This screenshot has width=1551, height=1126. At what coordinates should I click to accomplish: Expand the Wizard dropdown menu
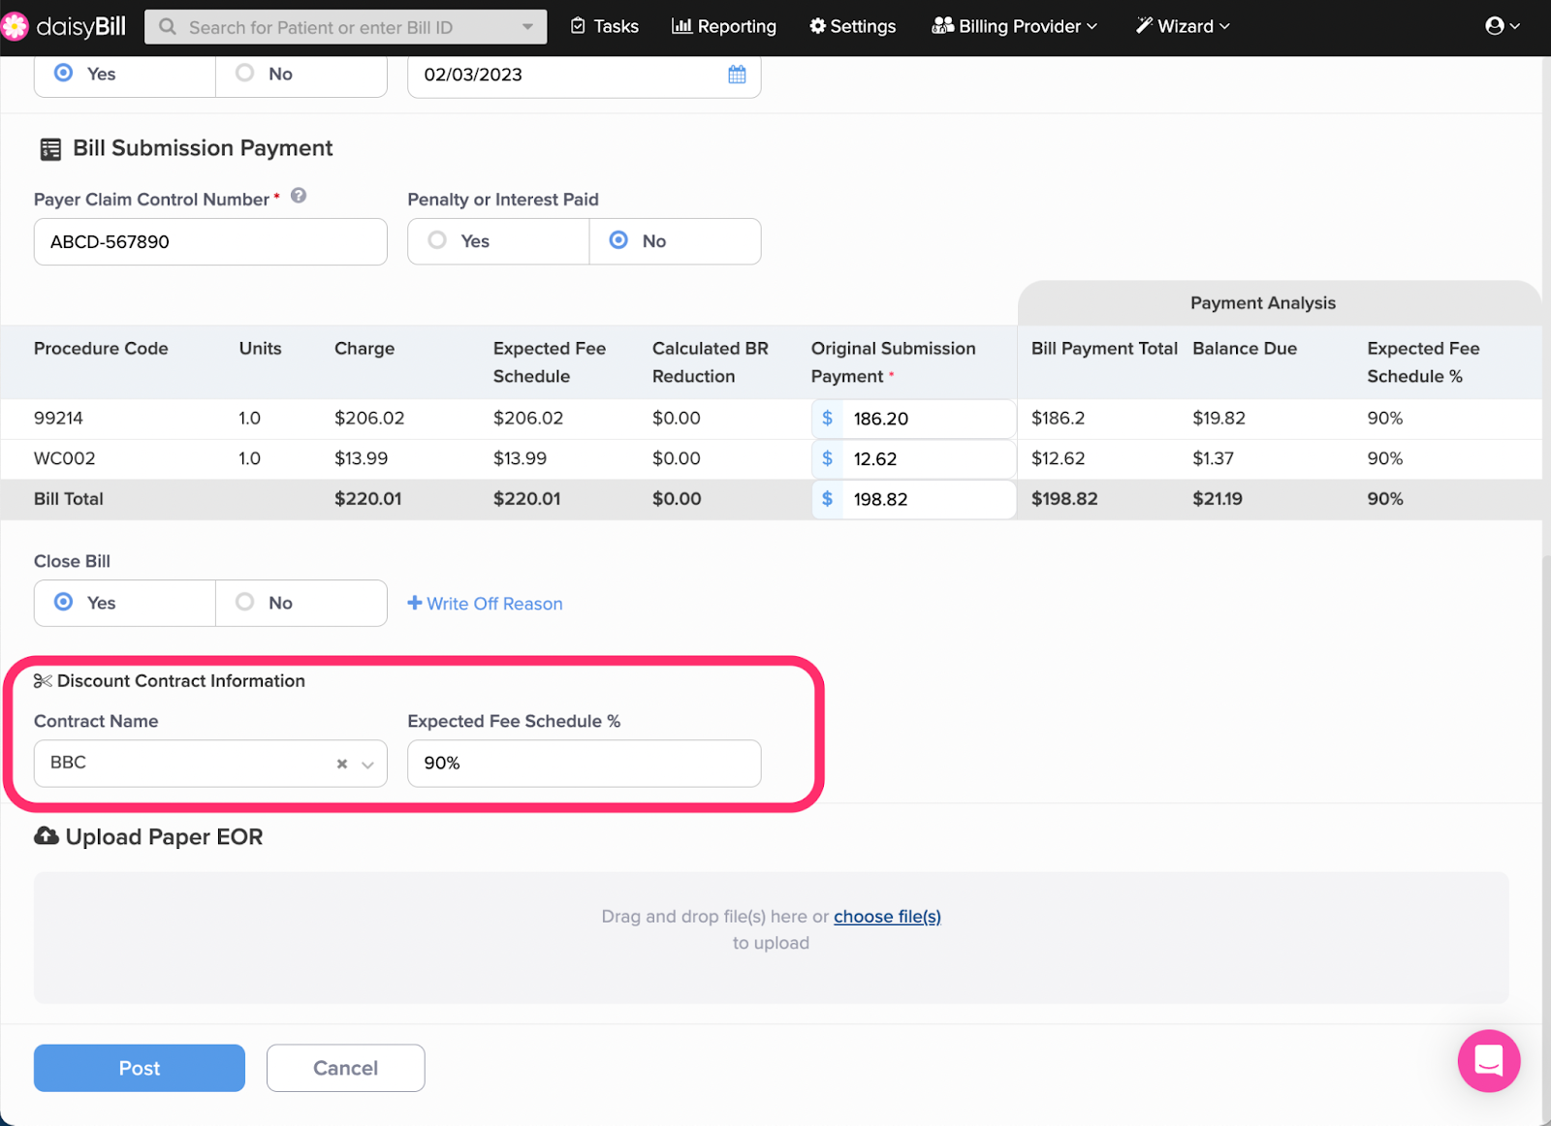[x=1183, y=26]
